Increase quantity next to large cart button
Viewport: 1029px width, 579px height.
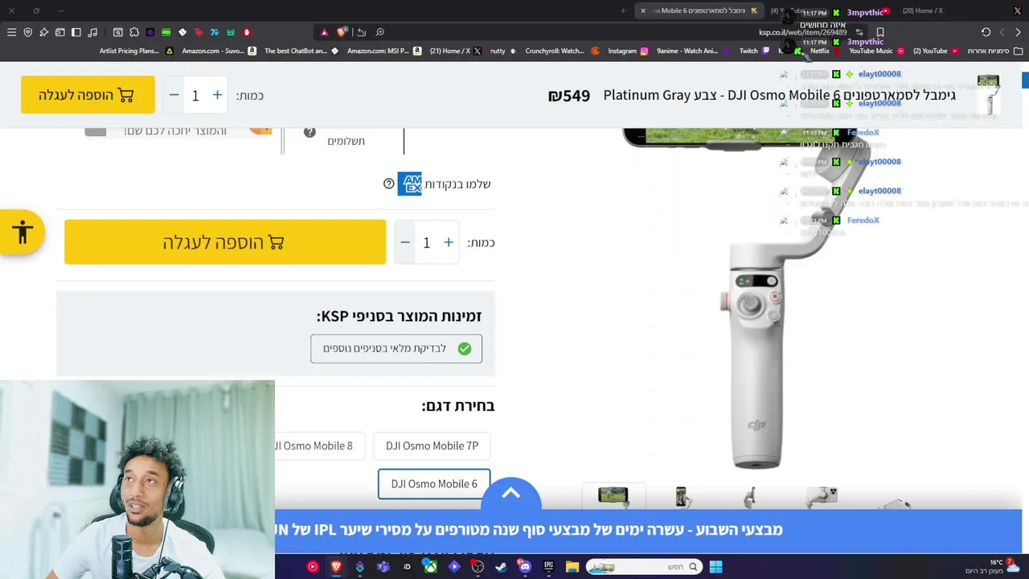[x=449, y=242]
